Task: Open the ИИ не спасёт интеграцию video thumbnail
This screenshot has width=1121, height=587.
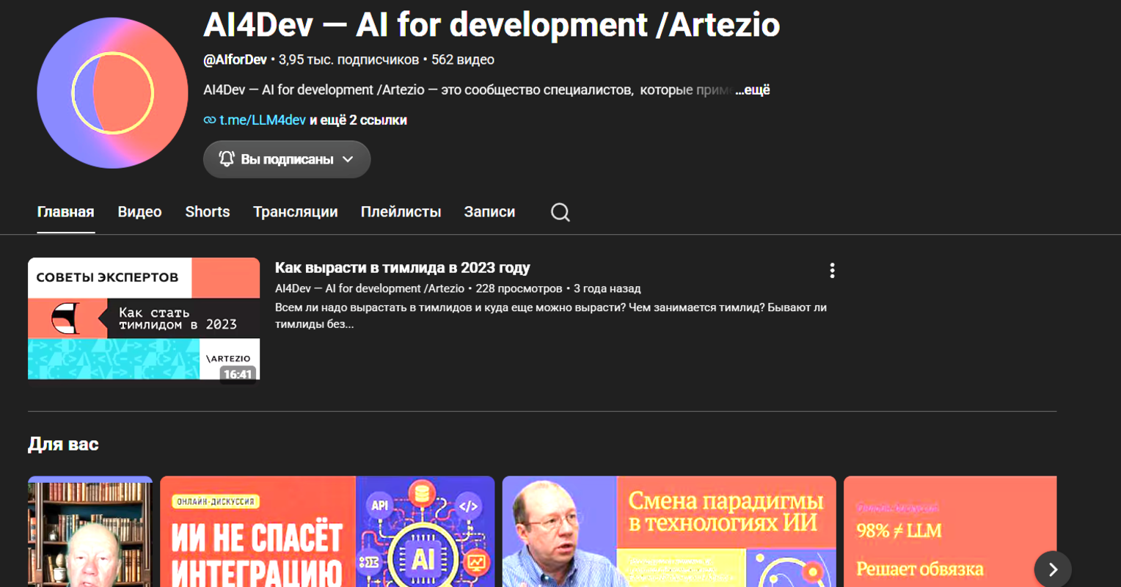Action: (x=327, y=531)
